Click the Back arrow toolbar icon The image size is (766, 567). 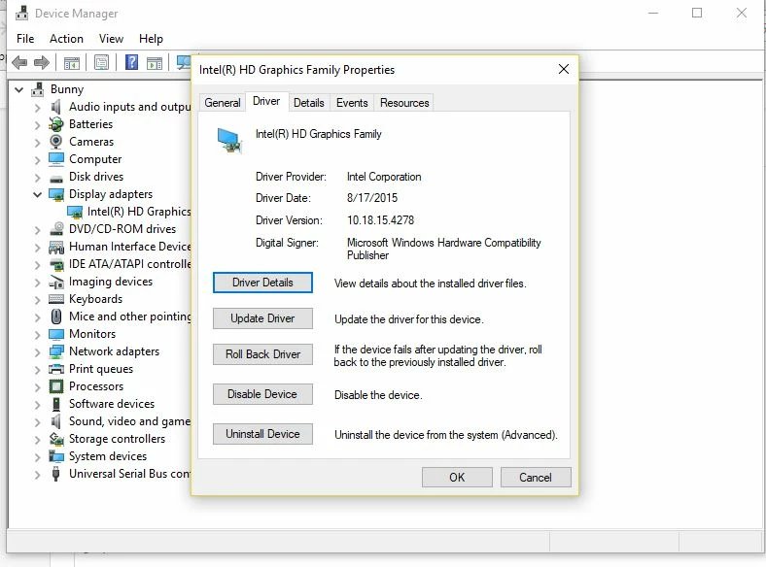pyautogui.click(x=19, y=62)
